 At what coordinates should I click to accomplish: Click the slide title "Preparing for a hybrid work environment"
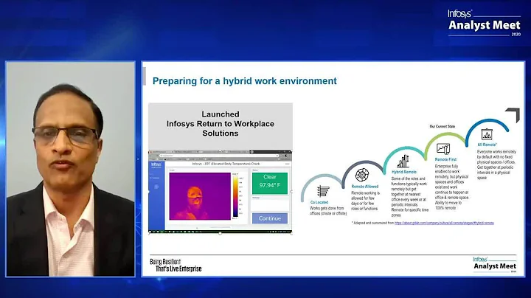pyautogui.click(x=245, y=81)
